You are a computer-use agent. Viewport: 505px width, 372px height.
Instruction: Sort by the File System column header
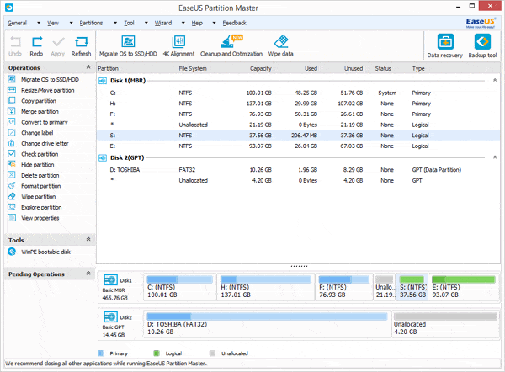pyautogui.click(x=193, y=68)
